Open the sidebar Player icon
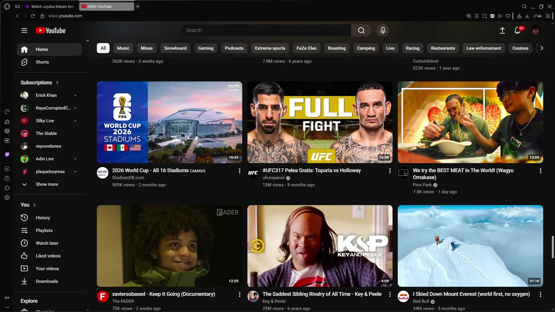The image size is (555, 312). click(x=7, y=169)
